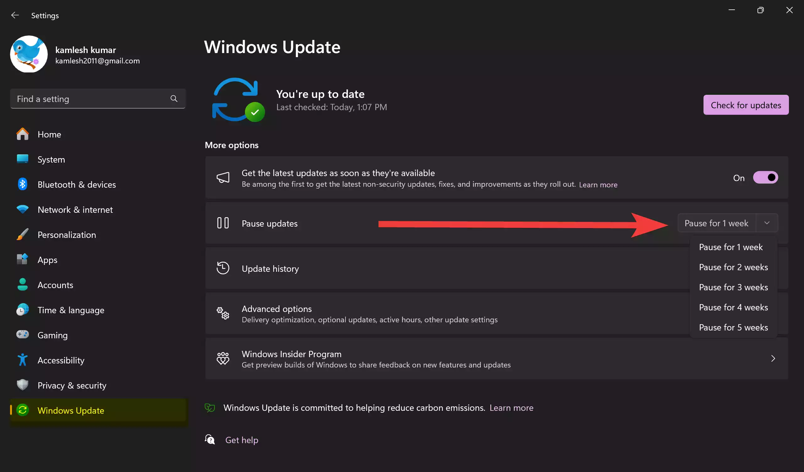Click the Gaming controller icon
The image size is (804, 472).
22,335
